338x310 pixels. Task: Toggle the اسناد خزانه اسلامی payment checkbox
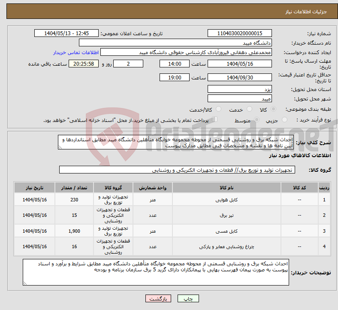click(215, 119)
